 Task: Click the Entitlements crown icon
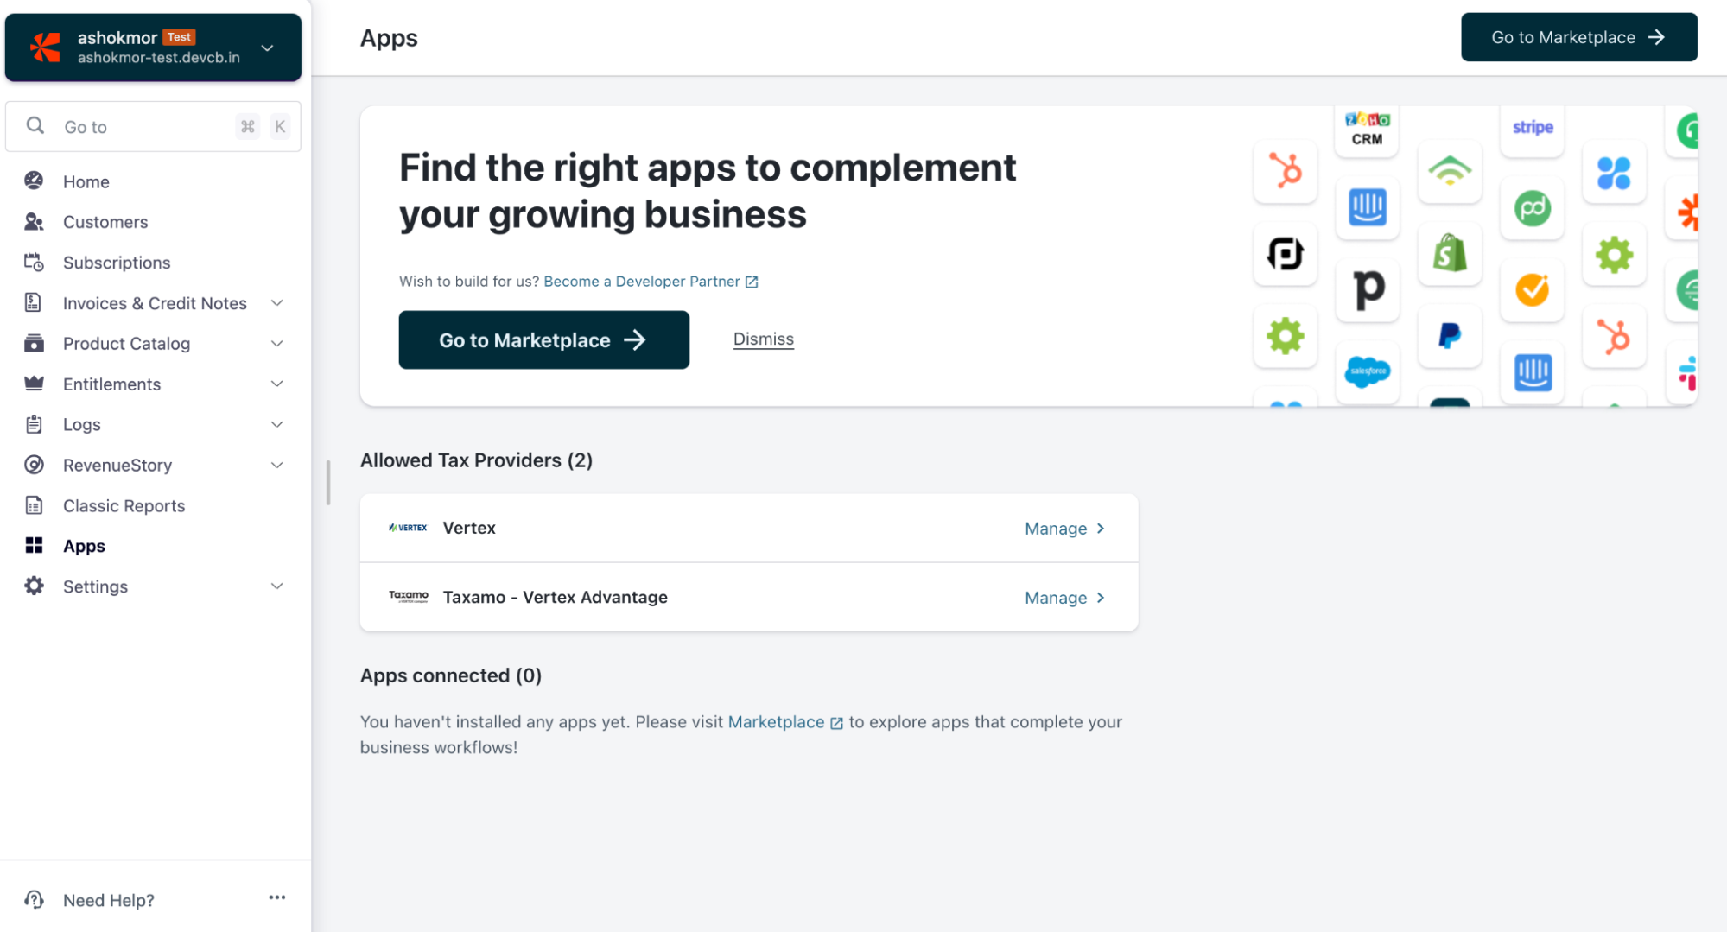(34, 384)
